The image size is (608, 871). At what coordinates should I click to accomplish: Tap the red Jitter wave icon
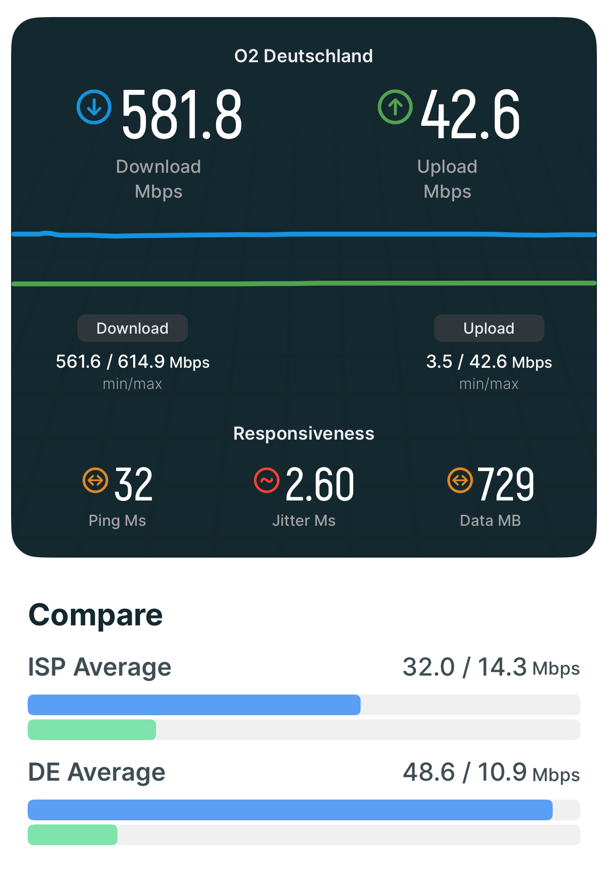(267, 480)
